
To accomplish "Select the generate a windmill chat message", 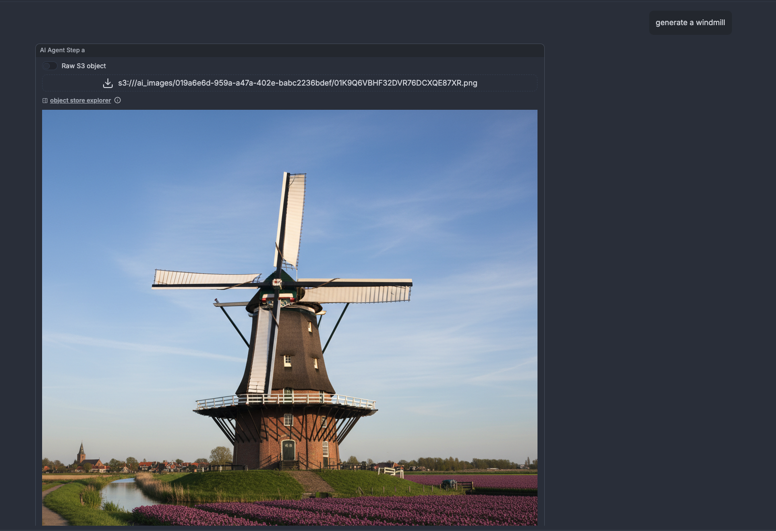I will tap(690, 22).
